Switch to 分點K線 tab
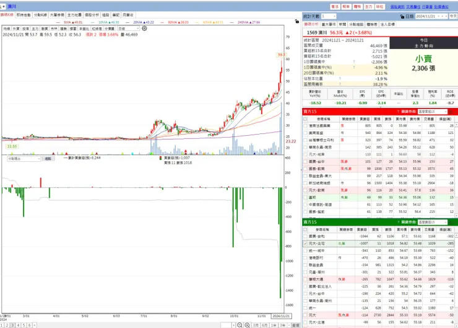The image size is (458, 328). tap(40, 15)
